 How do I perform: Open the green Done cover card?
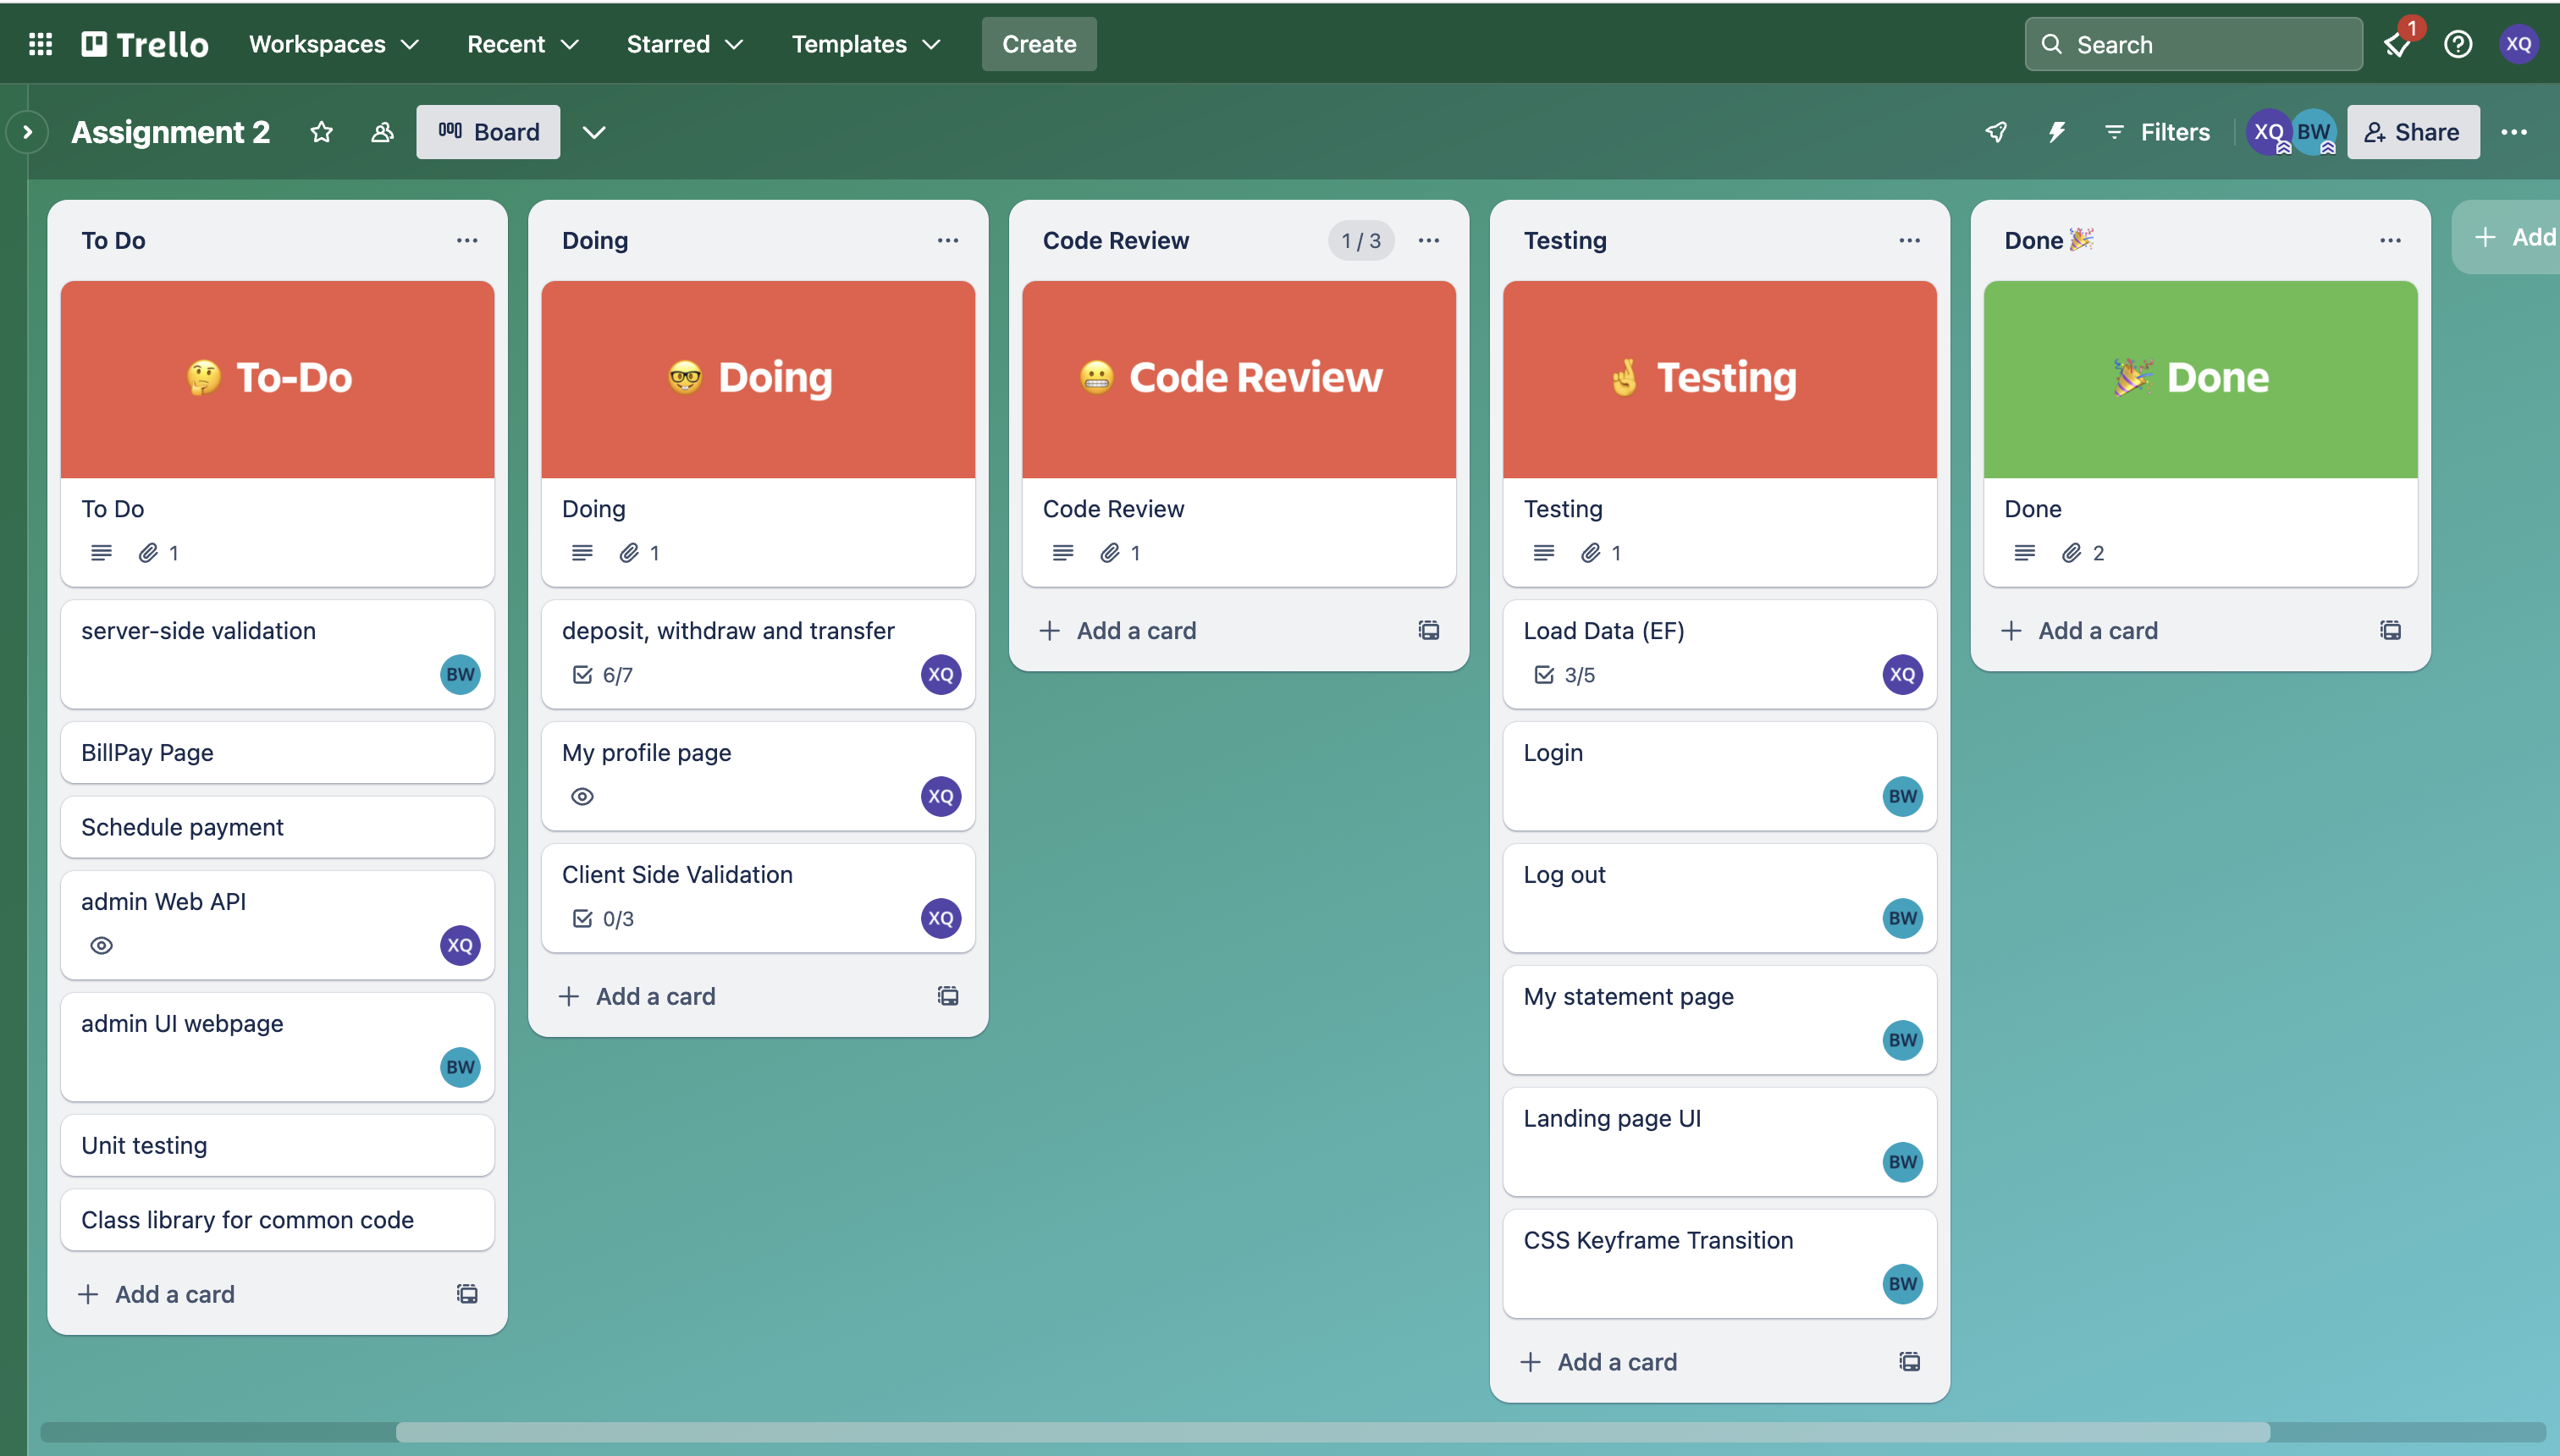click(2200, 380)
